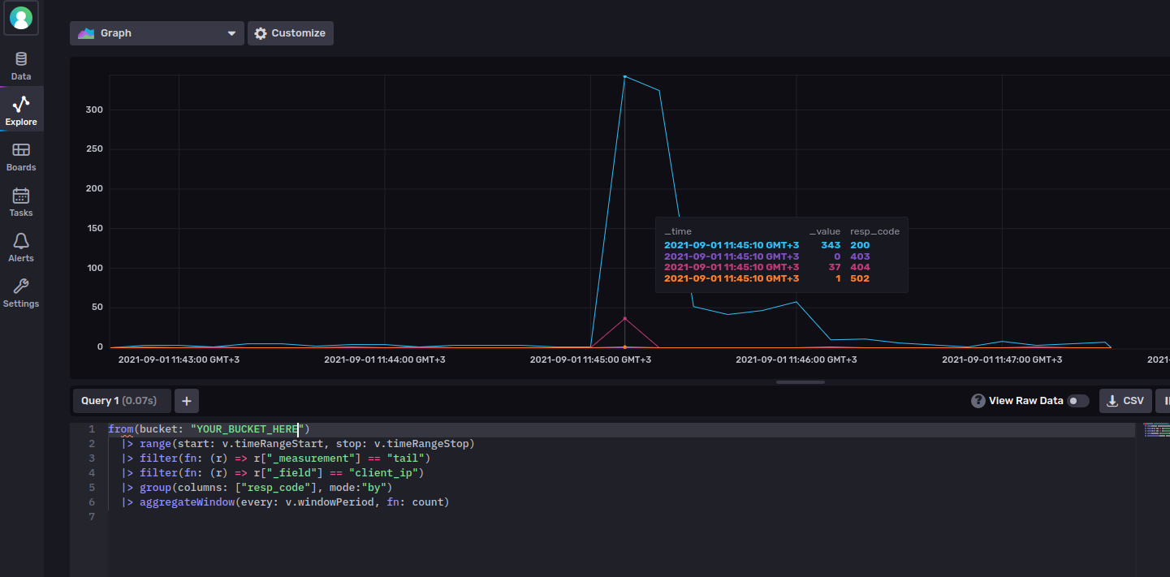Click the code minimap in the editor

click(x=1155, y=430)
